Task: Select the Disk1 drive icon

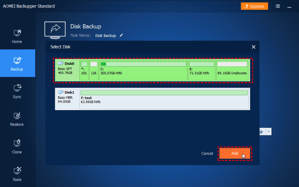Action: (x=61, y=92)
